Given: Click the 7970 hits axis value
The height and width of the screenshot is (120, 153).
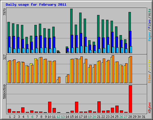Looking at the screenshot, I should [x=4, y=12].
